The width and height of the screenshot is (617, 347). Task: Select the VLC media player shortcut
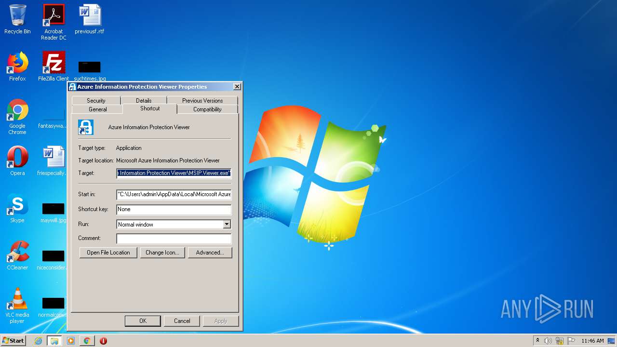coord(17,306)
